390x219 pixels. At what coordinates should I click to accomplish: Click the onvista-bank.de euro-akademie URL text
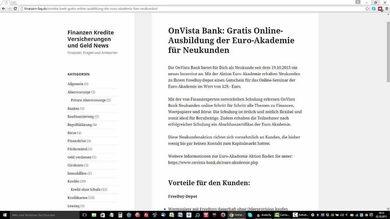[x=213, y=162]
